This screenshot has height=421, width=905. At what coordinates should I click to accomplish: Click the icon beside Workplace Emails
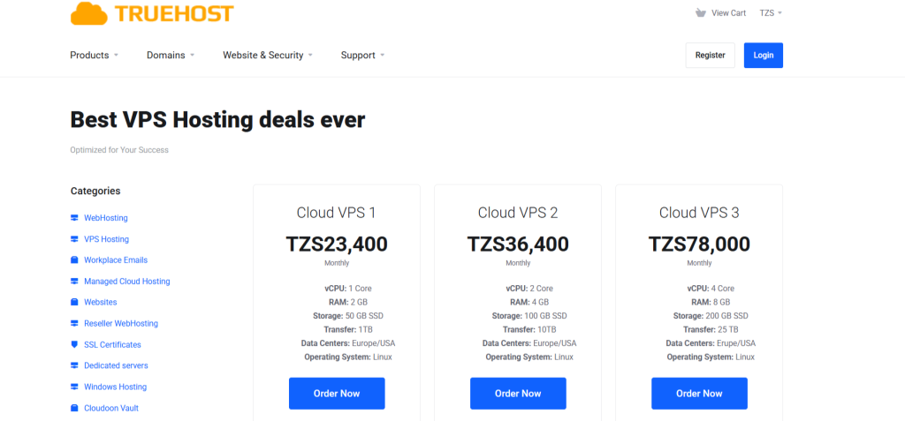(x=74, y=260)
